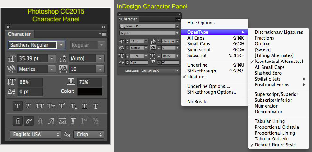Click tracking icon beside value 10

click(x=63, y=69)
